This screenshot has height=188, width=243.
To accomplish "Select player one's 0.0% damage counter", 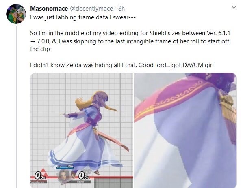I will 40,176.
